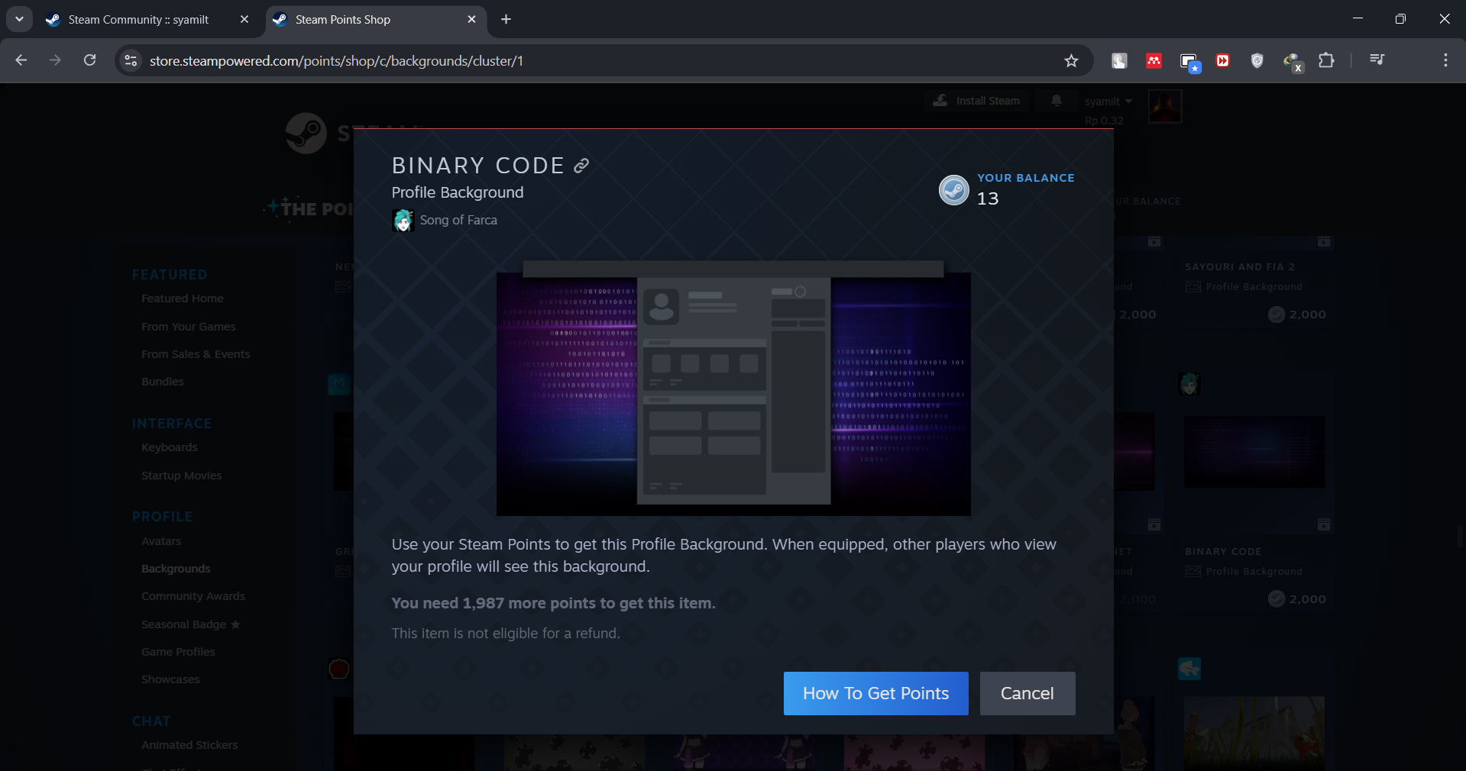Open the Chrome three-dot menu

click(x=1445, y=60)
